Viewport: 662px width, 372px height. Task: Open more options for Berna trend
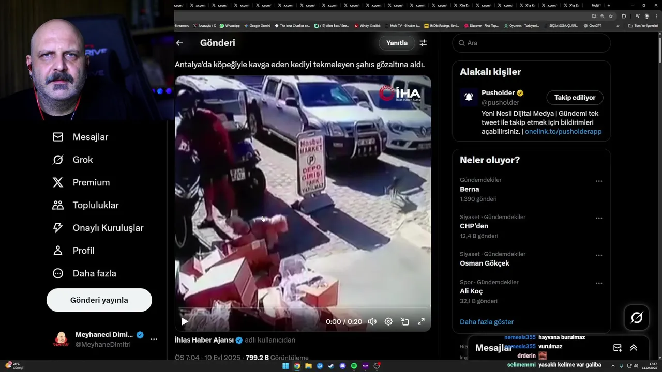(599, 181)
